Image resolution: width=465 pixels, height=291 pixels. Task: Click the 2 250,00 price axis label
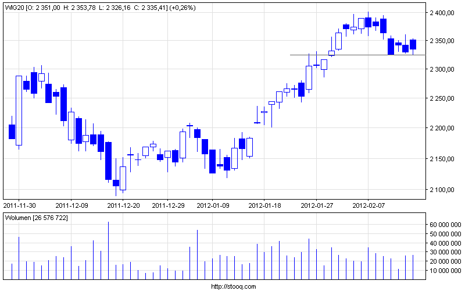pyautogui.click(x=442, y=98)
